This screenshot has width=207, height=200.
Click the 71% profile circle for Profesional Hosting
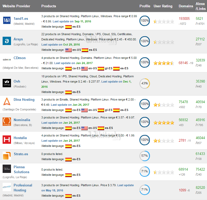[145, 190]
